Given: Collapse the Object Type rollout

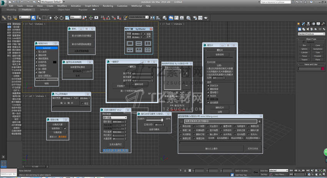Looking at the screenshot, I should click(x=311, y=39).
